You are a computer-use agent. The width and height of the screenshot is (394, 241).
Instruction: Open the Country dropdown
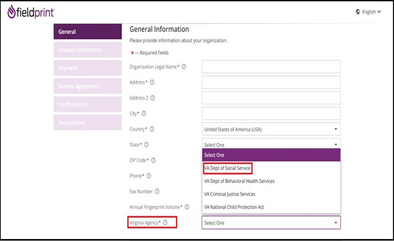point(271,129)
